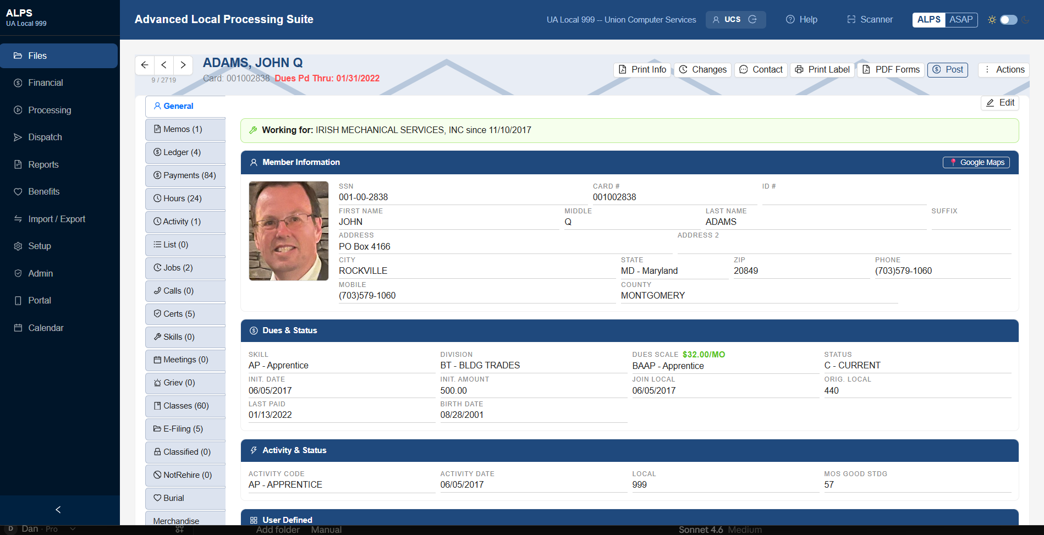Open the UCS user account menu
The height and width of the screenshot is (535, 1044).
click(x=735, y=20)
